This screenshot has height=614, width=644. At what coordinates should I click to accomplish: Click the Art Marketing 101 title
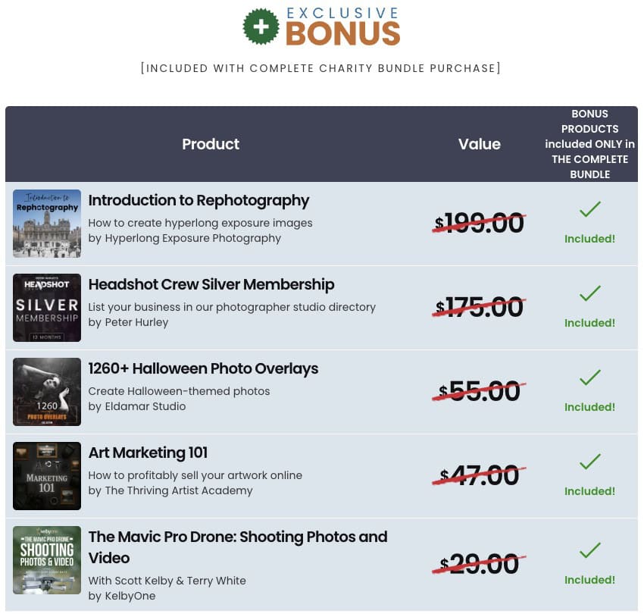coord(148,453)
